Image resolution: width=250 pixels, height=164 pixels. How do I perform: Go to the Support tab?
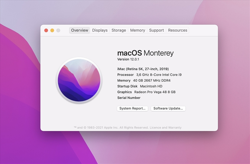pyautogui.click(x=157, y=30)
